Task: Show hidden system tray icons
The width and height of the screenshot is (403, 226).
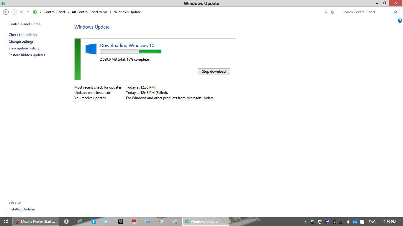Action: tap(306, 222)
